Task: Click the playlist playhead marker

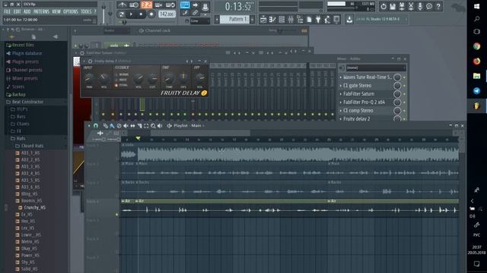Action: point(138,138)
